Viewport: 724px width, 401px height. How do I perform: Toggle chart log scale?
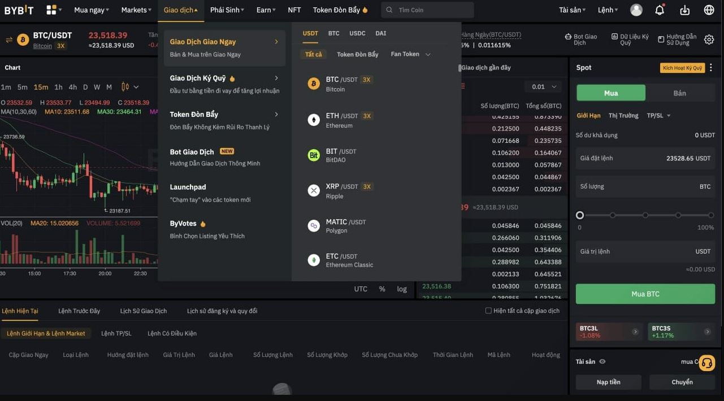(x=402, y=289)
